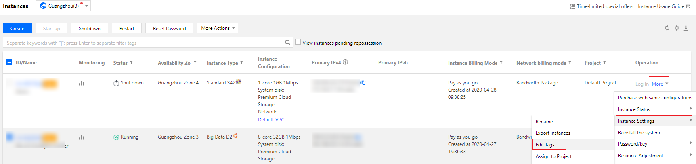Toggle the select-all checkbox in the header
Screen dimensions: 696x164
click(x=9, y=62)
